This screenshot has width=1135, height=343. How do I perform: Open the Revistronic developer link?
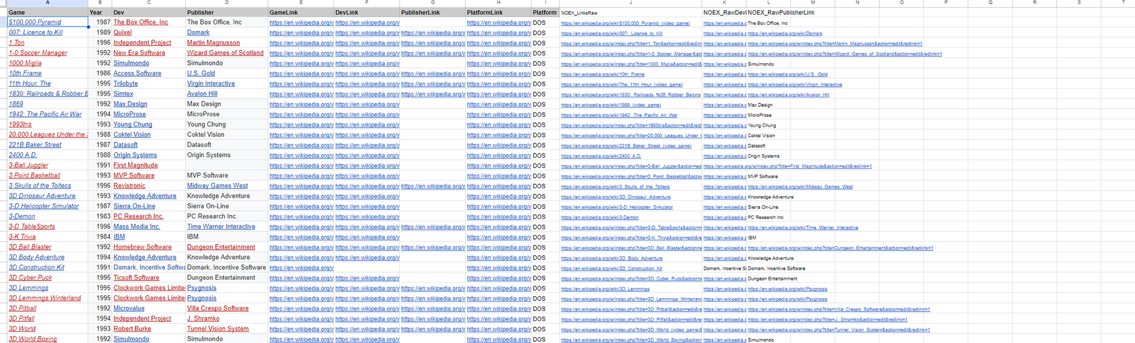point(129,185)
